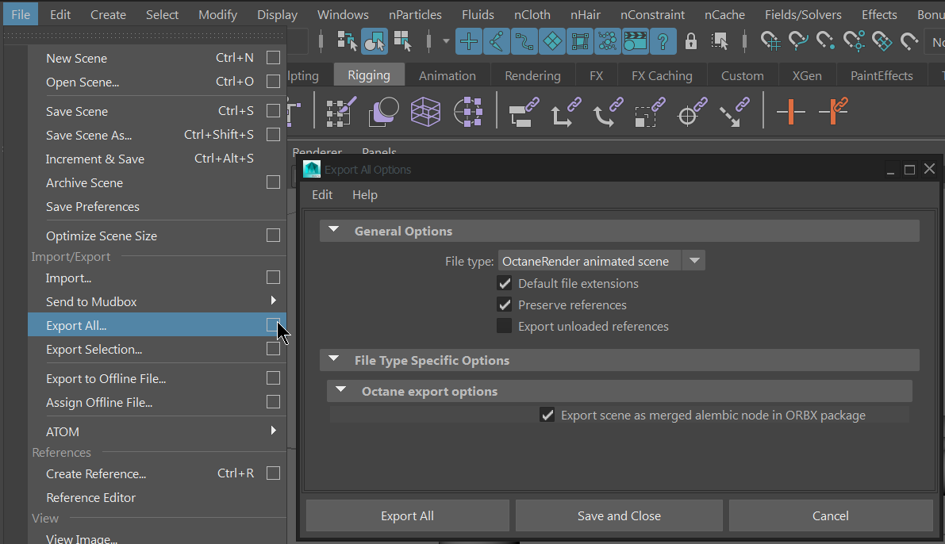Enable snap to points magnet icon
The image size is (945, 544).
826,41
